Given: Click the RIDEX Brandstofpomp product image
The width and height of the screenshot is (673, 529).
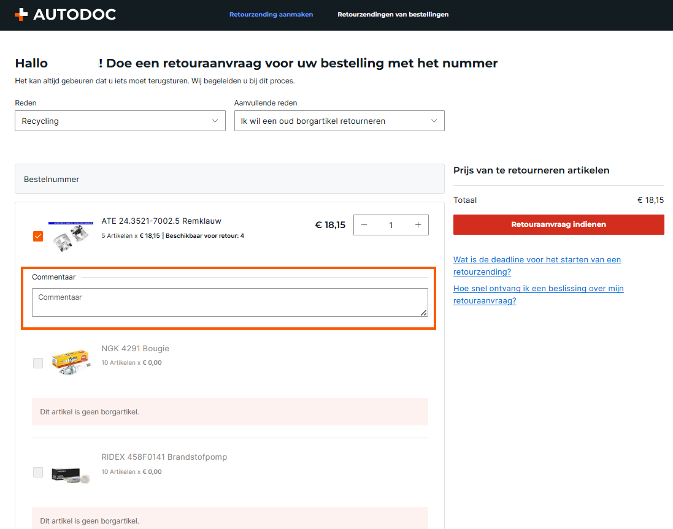Looking at the screenshot, I should (x=71, y=472).
